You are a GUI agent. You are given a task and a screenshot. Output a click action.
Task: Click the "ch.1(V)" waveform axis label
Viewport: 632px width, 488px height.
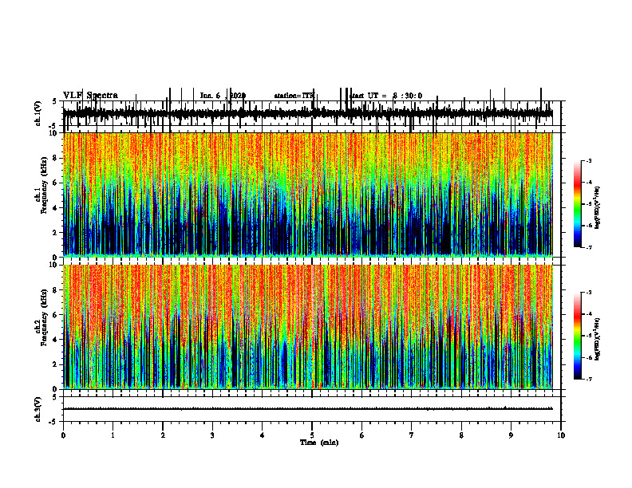[x=38, y=113]
